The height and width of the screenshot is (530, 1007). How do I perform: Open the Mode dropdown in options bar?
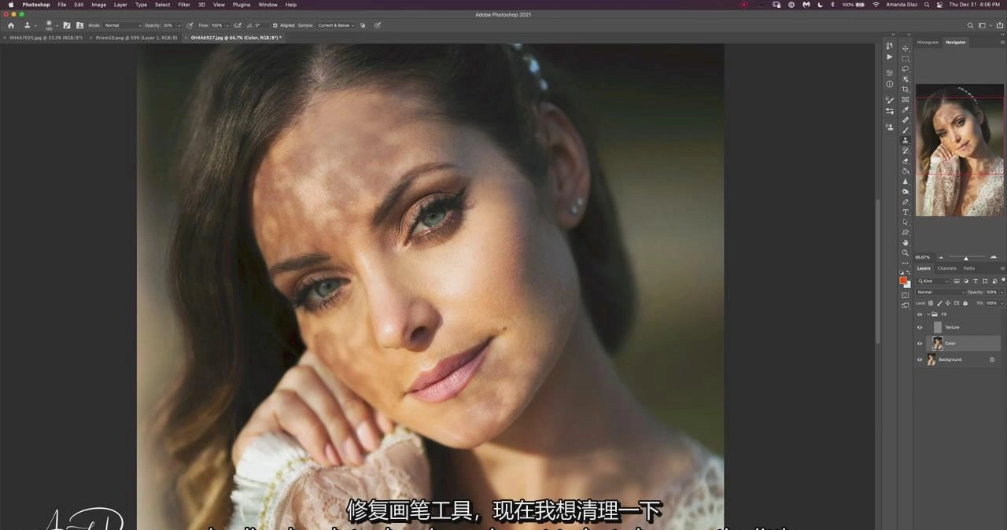coord(123,25)
